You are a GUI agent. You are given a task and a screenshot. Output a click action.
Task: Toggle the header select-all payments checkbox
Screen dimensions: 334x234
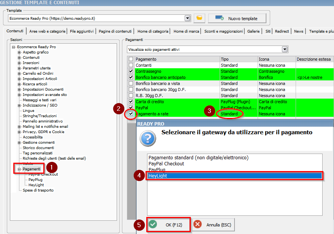tap(131, 59)
